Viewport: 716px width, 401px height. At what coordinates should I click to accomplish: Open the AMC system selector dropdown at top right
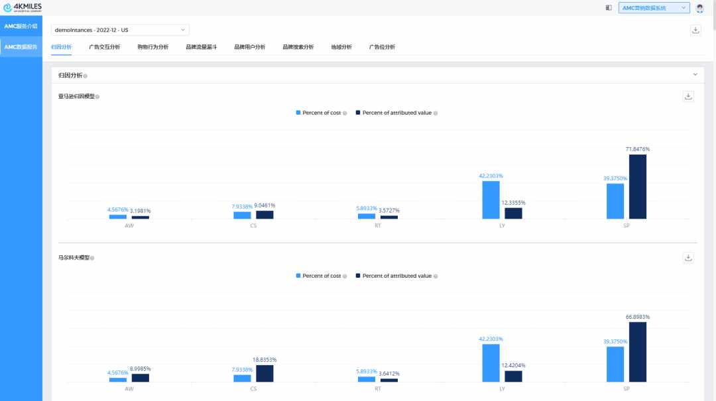[654, 8]
